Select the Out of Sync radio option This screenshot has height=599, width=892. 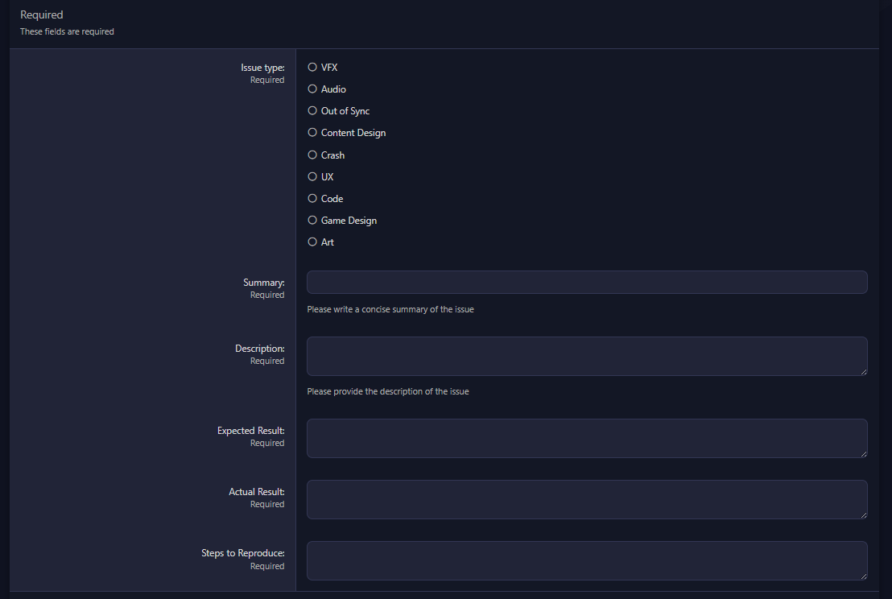coord(312,111)
